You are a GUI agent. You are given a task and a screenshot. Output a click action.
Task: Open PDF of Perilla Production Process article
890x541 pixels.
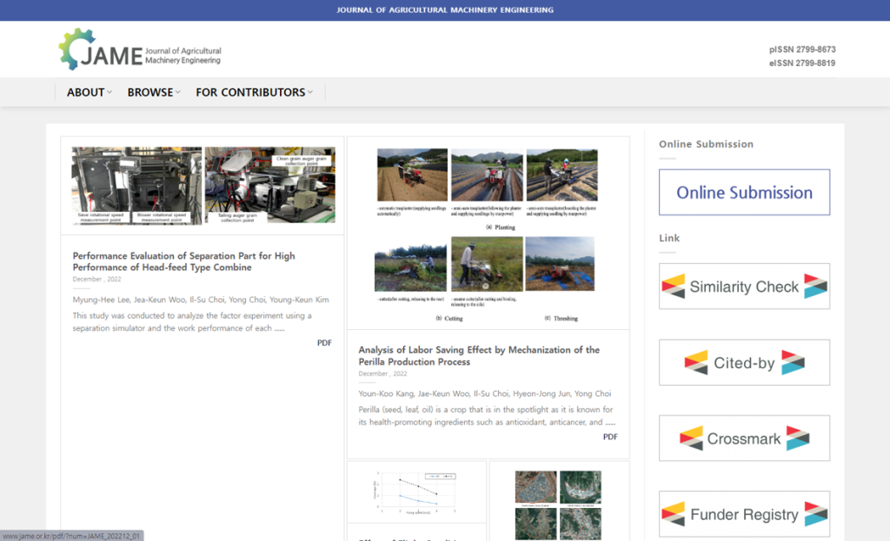click(610, 437)
